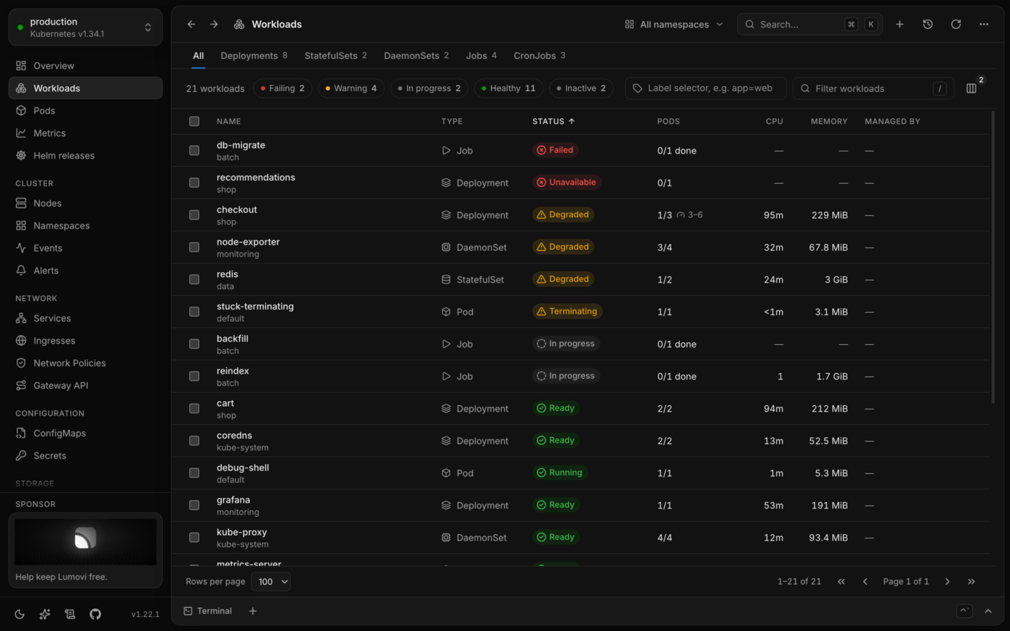Open the Nodes sidebar item
Screen dimensions: 1010x631
(x=86, y=203)
